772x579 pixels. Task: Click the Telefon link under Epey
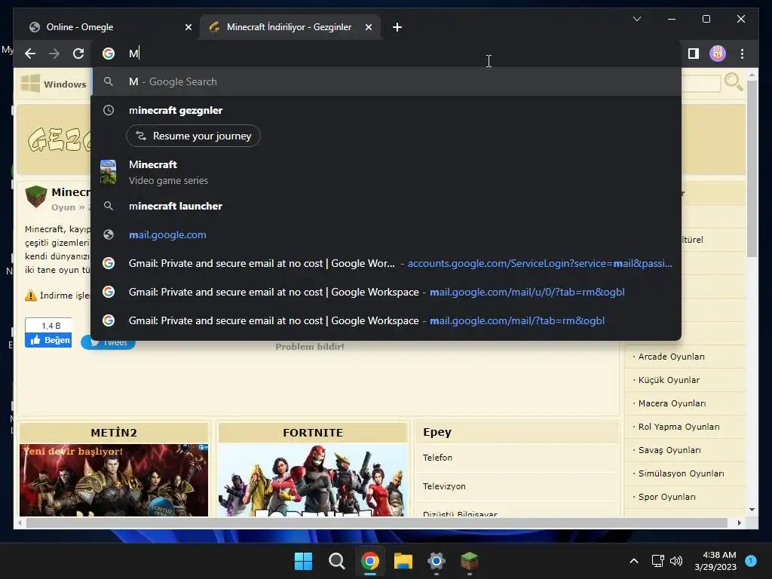click(437, 458)
